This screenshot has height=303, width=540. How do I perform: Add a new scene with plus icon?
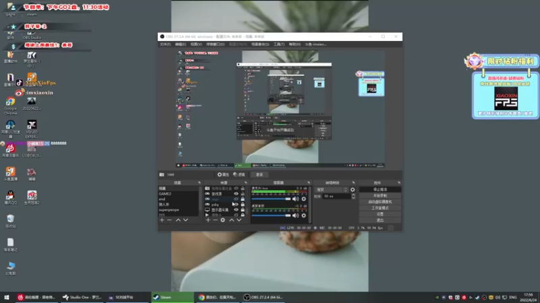162,220
